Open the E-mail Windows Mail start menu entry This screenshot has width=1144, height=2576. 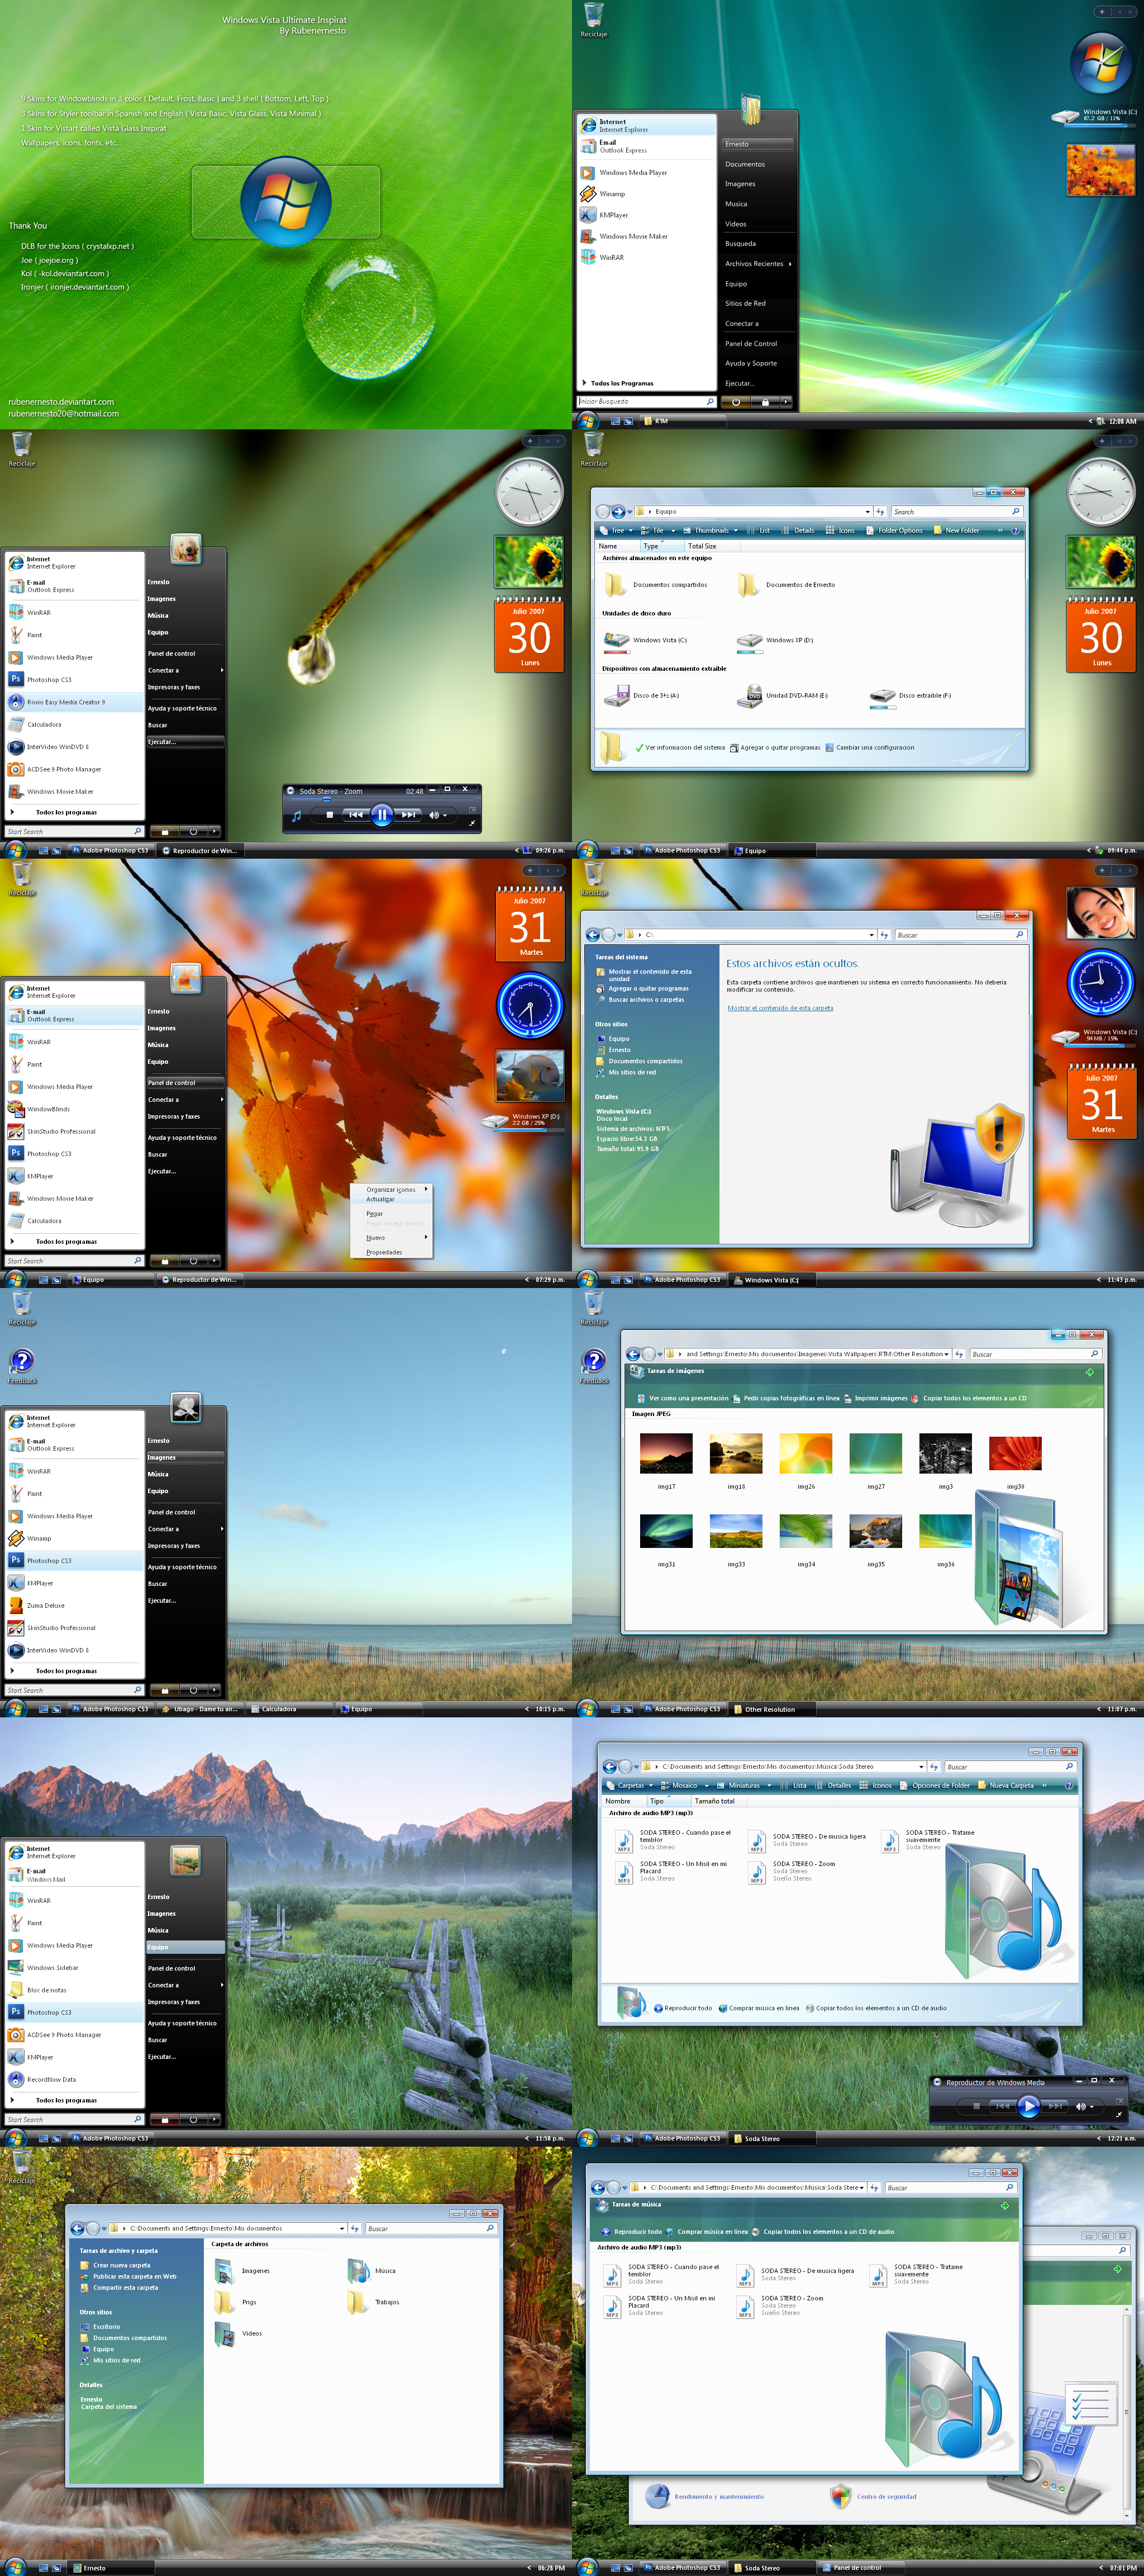coord(75,1875)
